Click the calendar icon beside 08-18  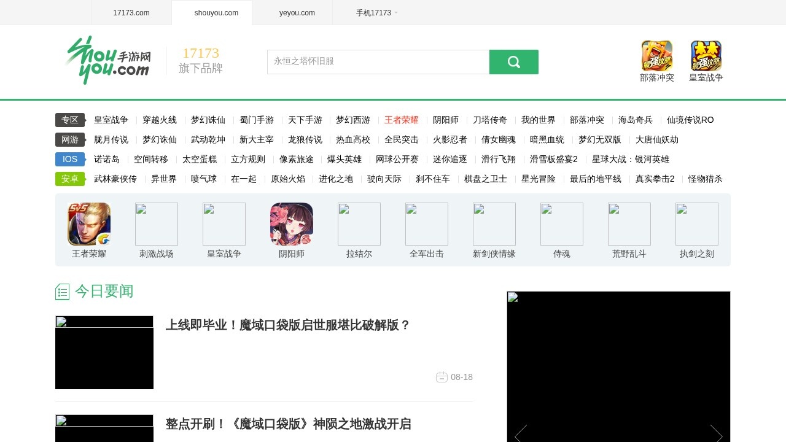pos(442,377)
